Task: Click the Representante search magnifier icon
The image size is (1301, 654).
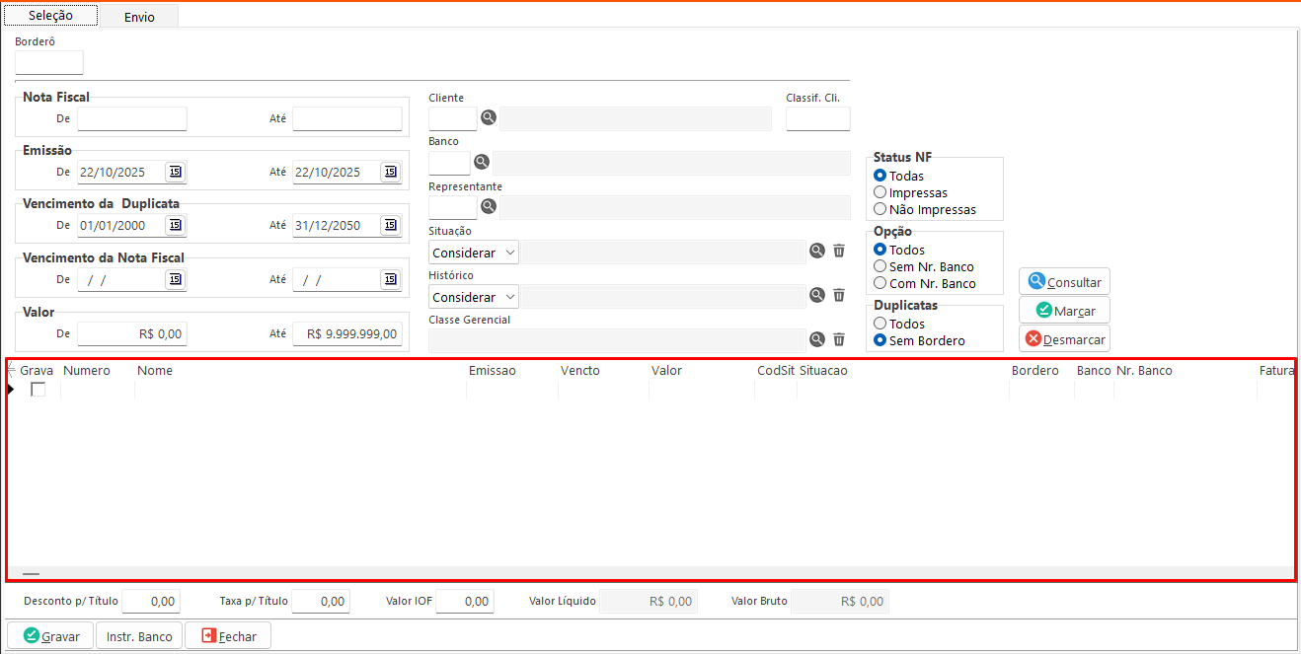Action: pos(489,207)
